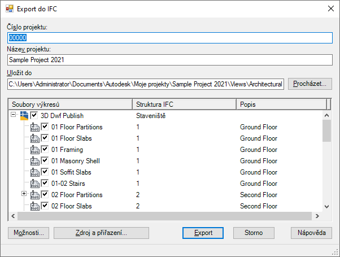Collapse the 3D Dwf Publish tree node
Viewport: 340px width, 257px height.
coord(14,116)
